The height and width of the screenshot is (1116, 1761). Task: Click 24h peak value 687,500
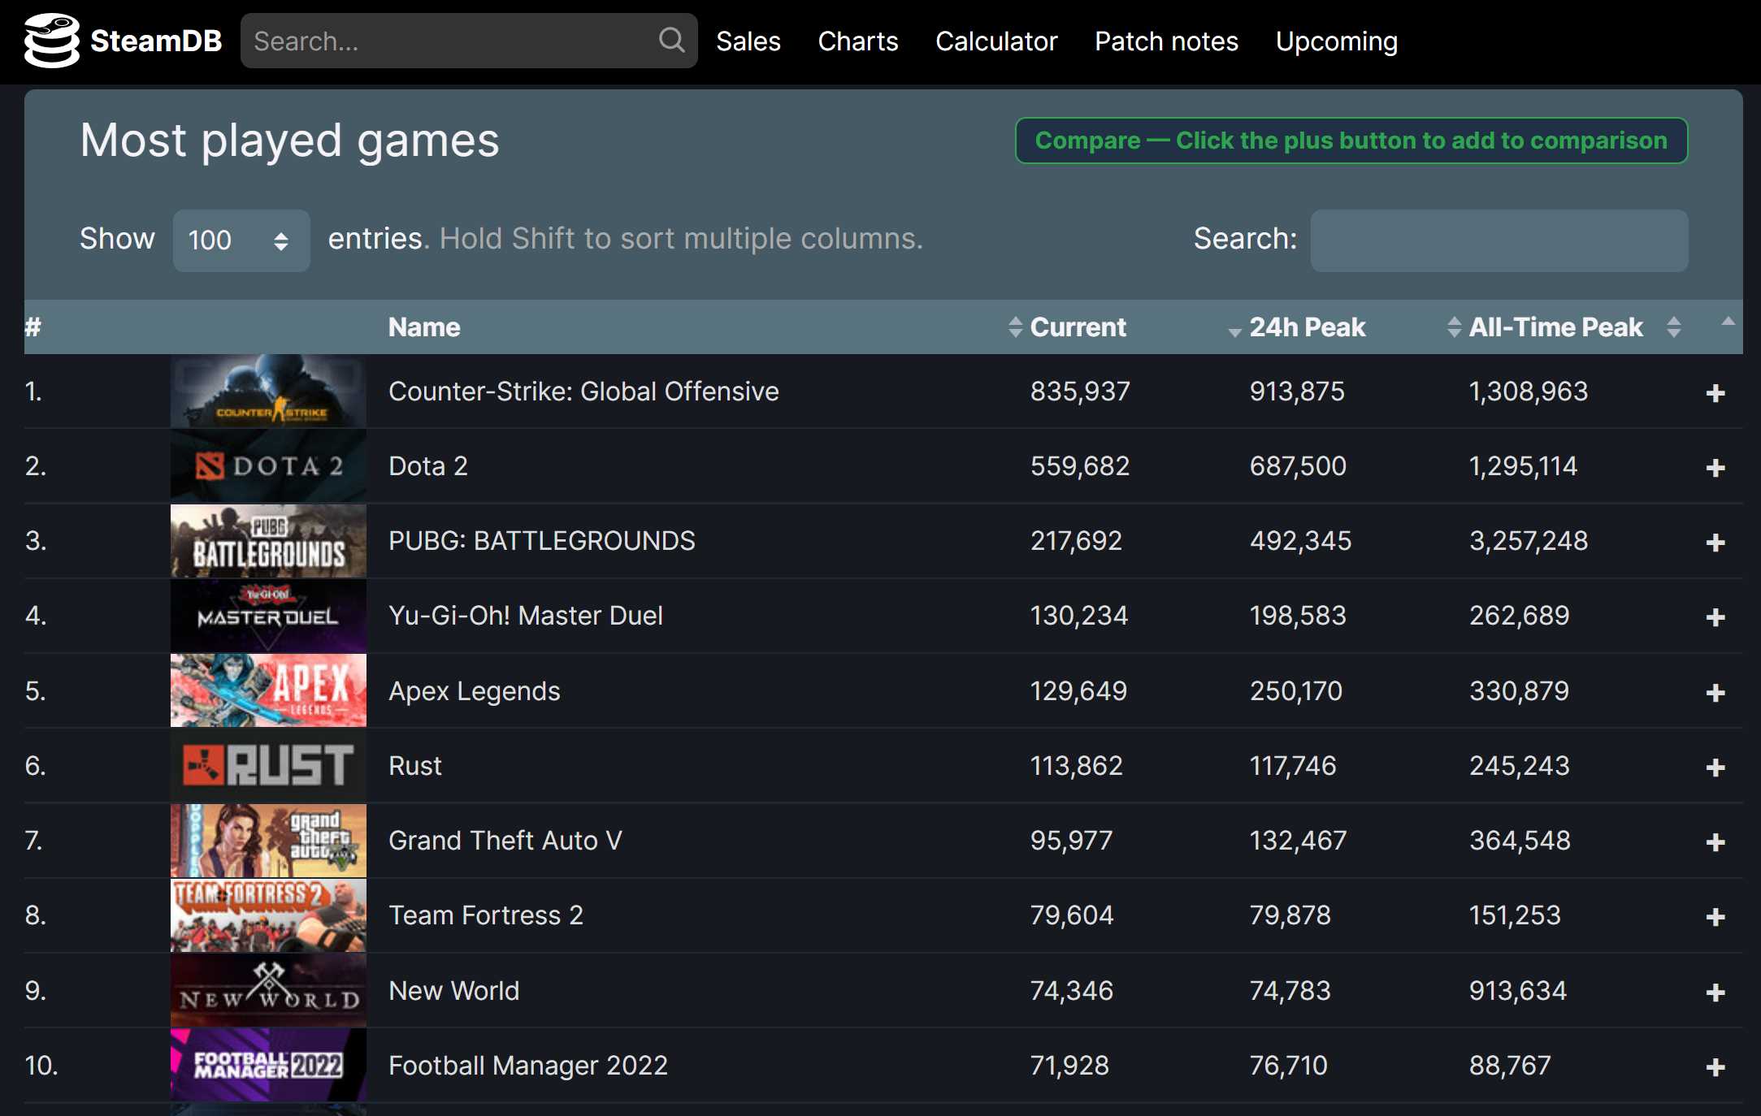coord(1298,466)
